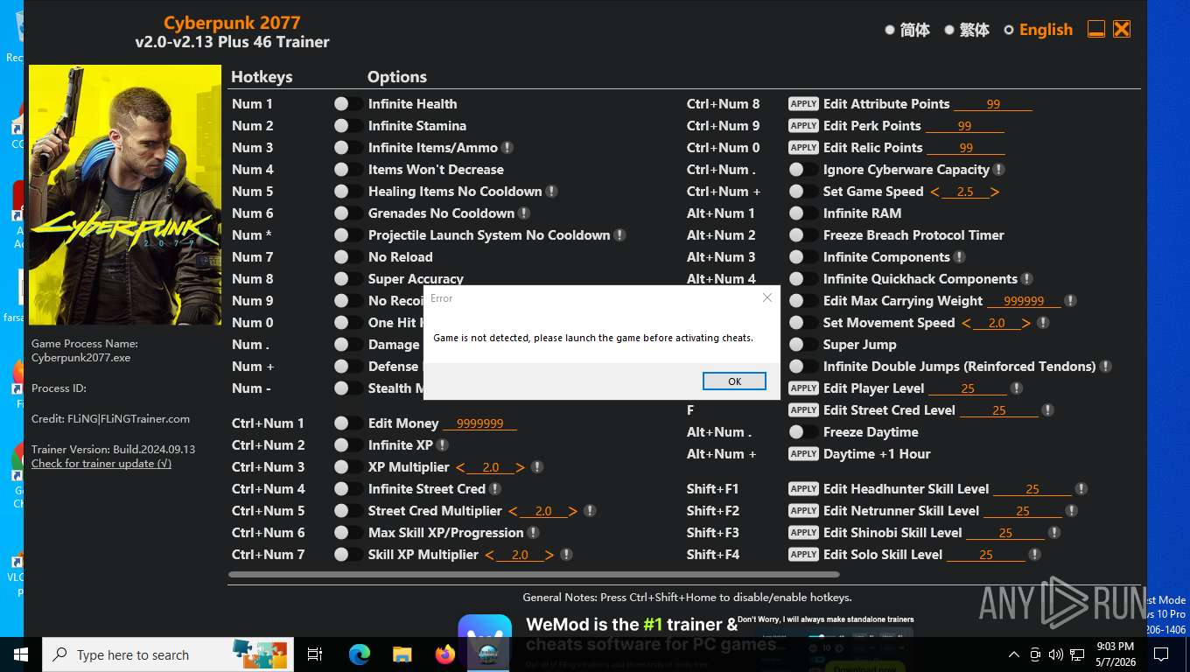
Task: Enable Infinite Stamina toggle
Action: coord(348,125)
